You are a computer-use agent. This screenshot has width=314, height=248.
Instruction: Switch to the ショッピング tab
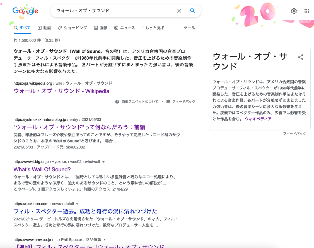point(73,28)
